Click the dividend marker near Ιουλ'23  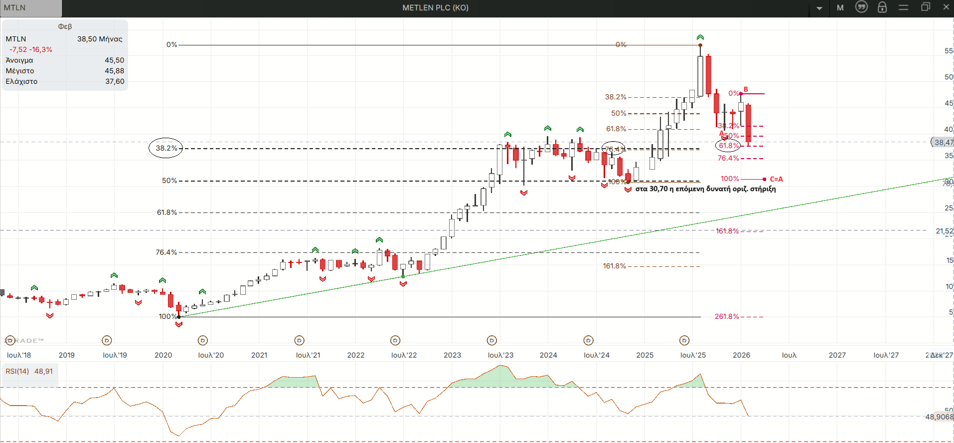[492, 340]
